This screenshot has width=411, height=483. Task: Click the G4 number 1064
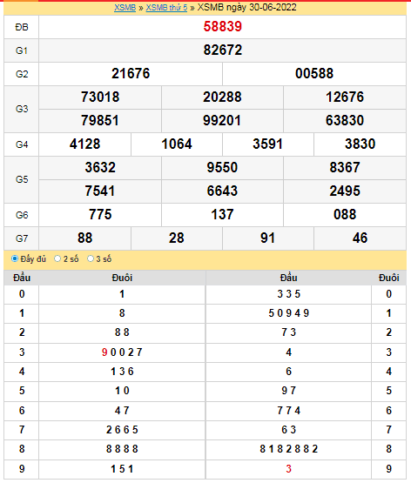point(177,144)
